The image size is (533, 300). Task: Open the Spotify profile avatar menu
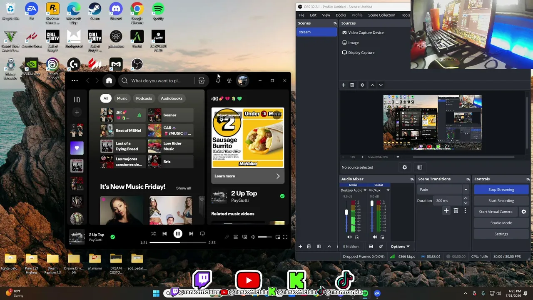click(x=243, y=80)
